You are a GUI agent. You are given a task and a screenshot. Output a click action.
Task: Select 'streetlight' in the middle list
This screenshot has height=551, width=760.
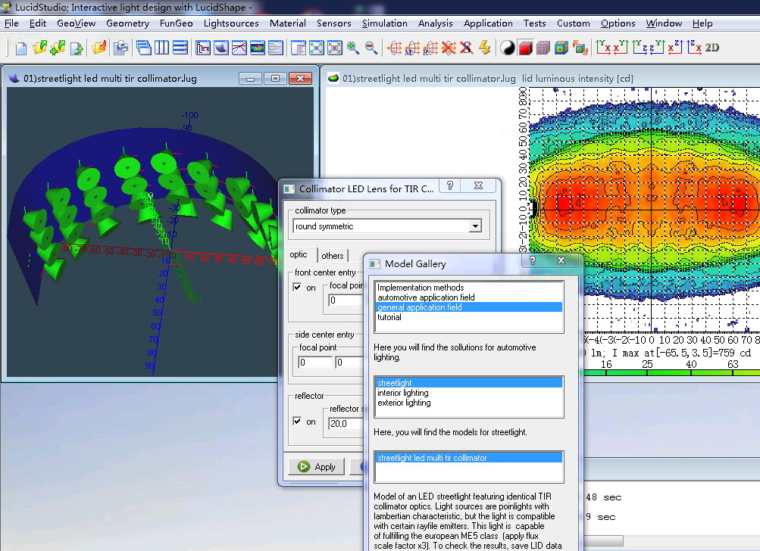point(469,383)
